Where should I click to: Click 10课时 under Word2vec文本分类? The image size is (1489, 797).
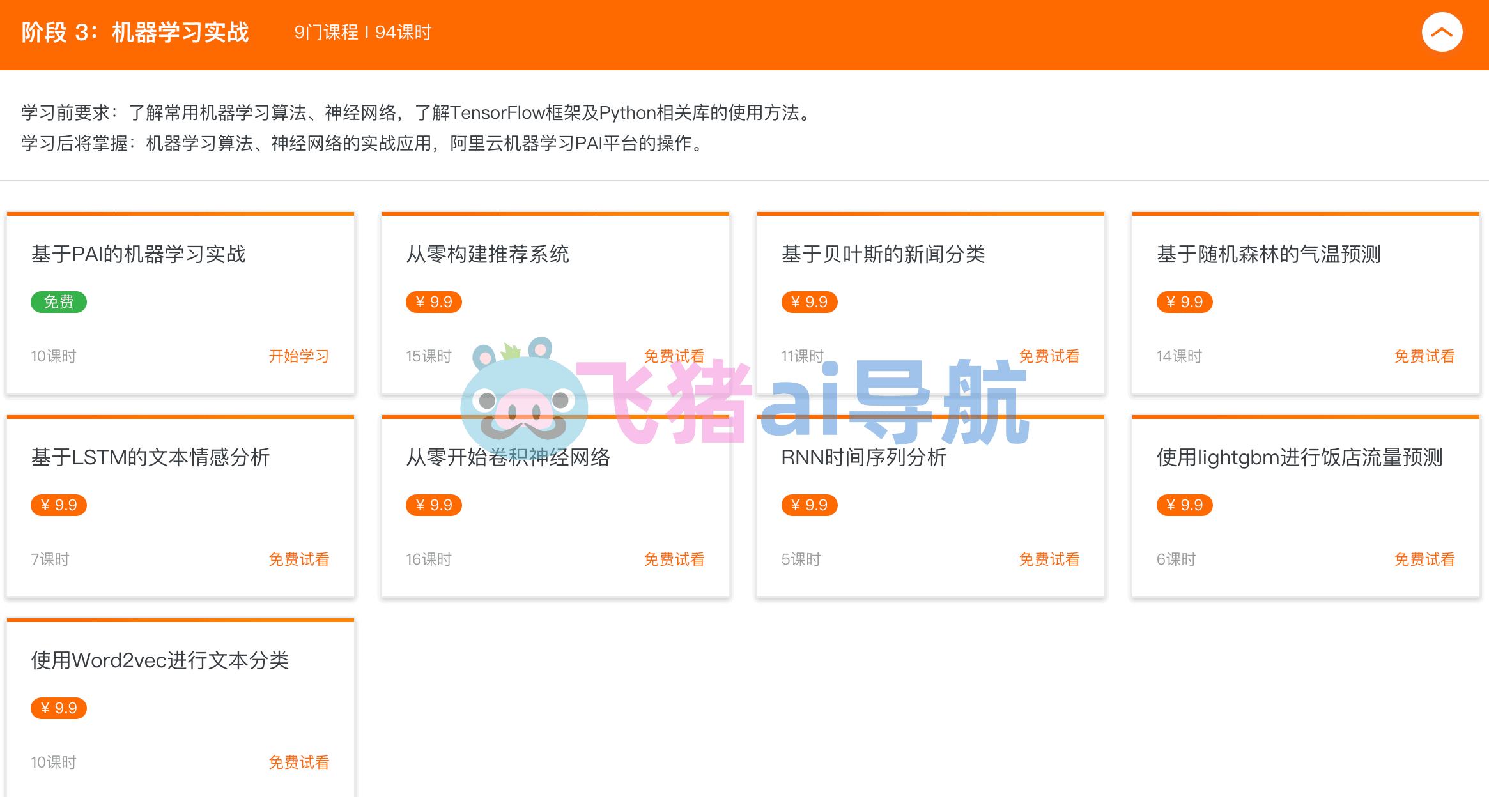pos(54,762)
